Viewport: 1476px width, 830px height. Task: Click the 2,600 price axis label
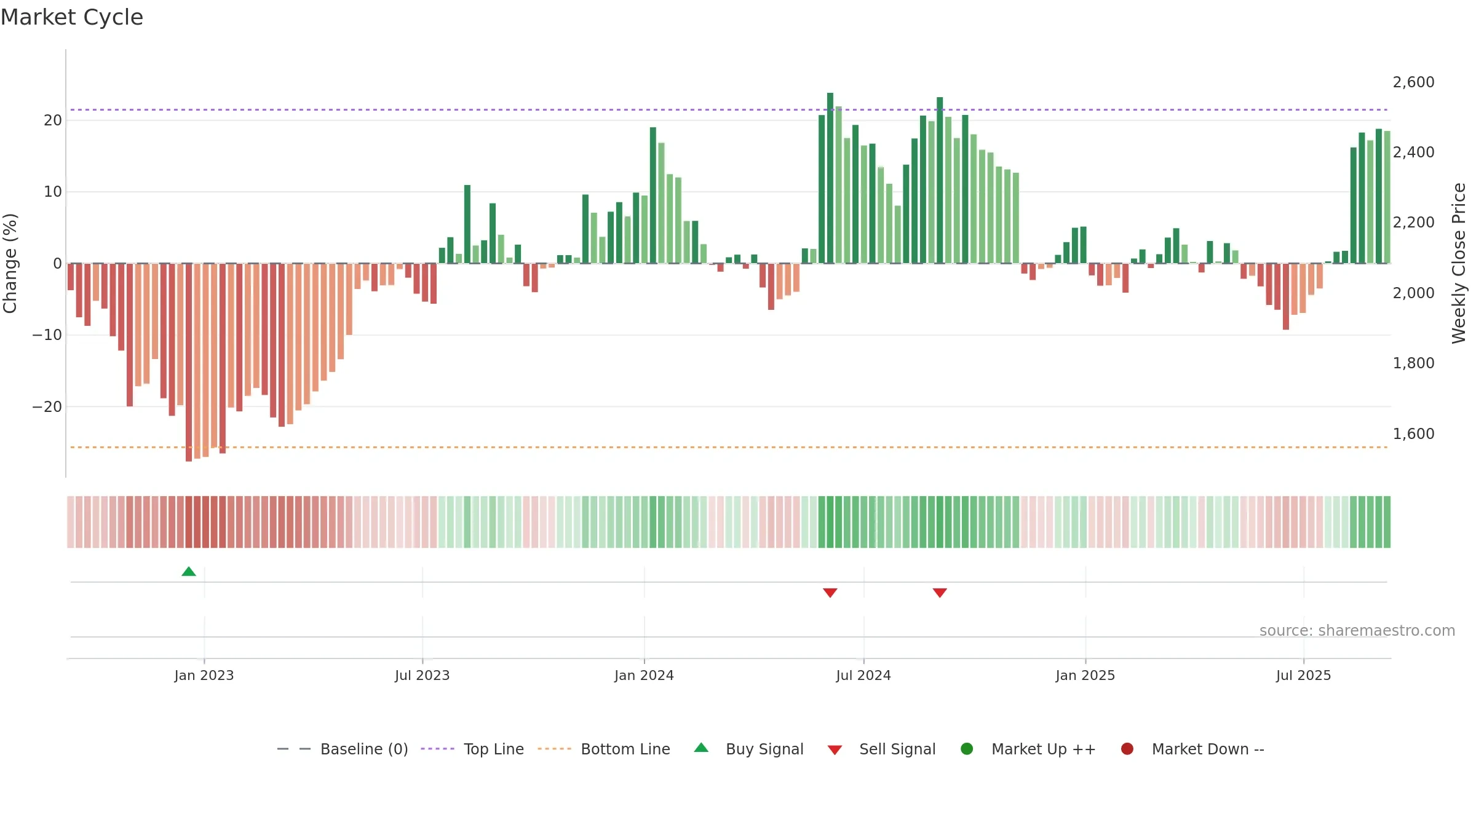click(x=1413, y=82)
